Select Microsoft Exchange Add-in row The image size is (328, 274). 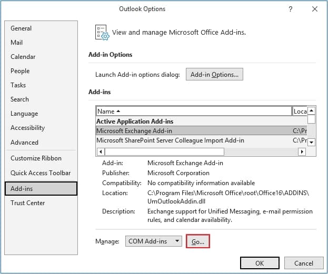click(202, 131)
